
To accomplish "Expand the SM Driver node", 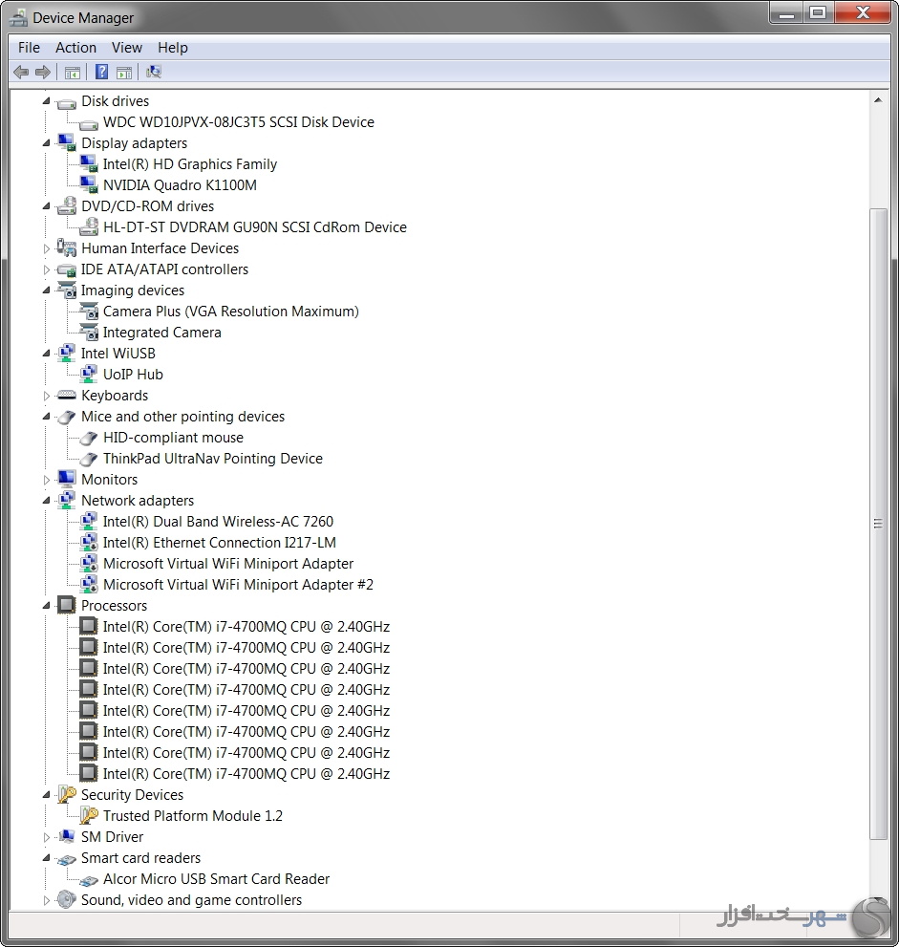I will 47,837.
